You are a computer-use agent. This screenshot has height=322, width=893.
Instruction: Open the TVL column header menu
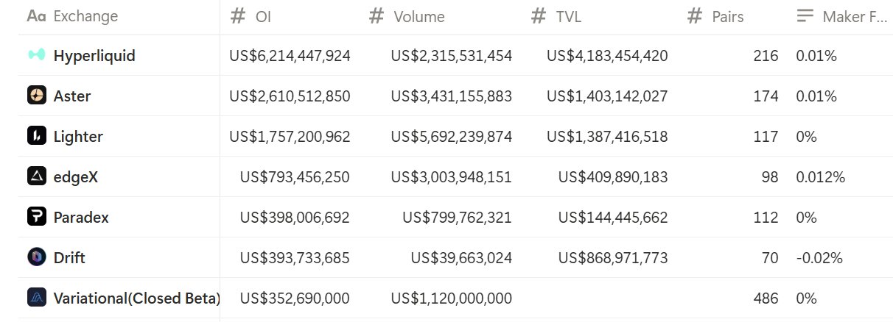point(566,16)
